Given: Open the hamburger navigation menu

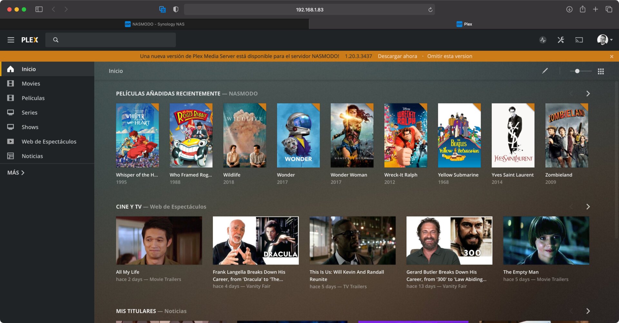Looking at the screenshot, I should pyautogui.click(x=11, y=40).
